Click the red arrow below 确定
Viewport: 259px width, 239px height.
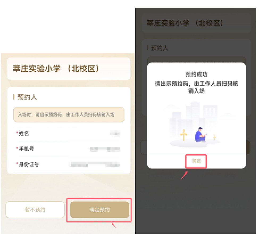(x=184, y=175)
